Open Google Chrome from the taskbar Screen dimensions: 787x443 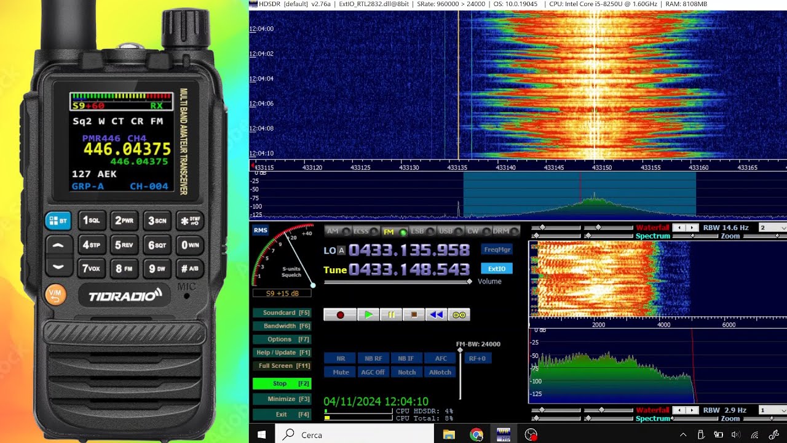pyautogui.click(x=477, y=434)
